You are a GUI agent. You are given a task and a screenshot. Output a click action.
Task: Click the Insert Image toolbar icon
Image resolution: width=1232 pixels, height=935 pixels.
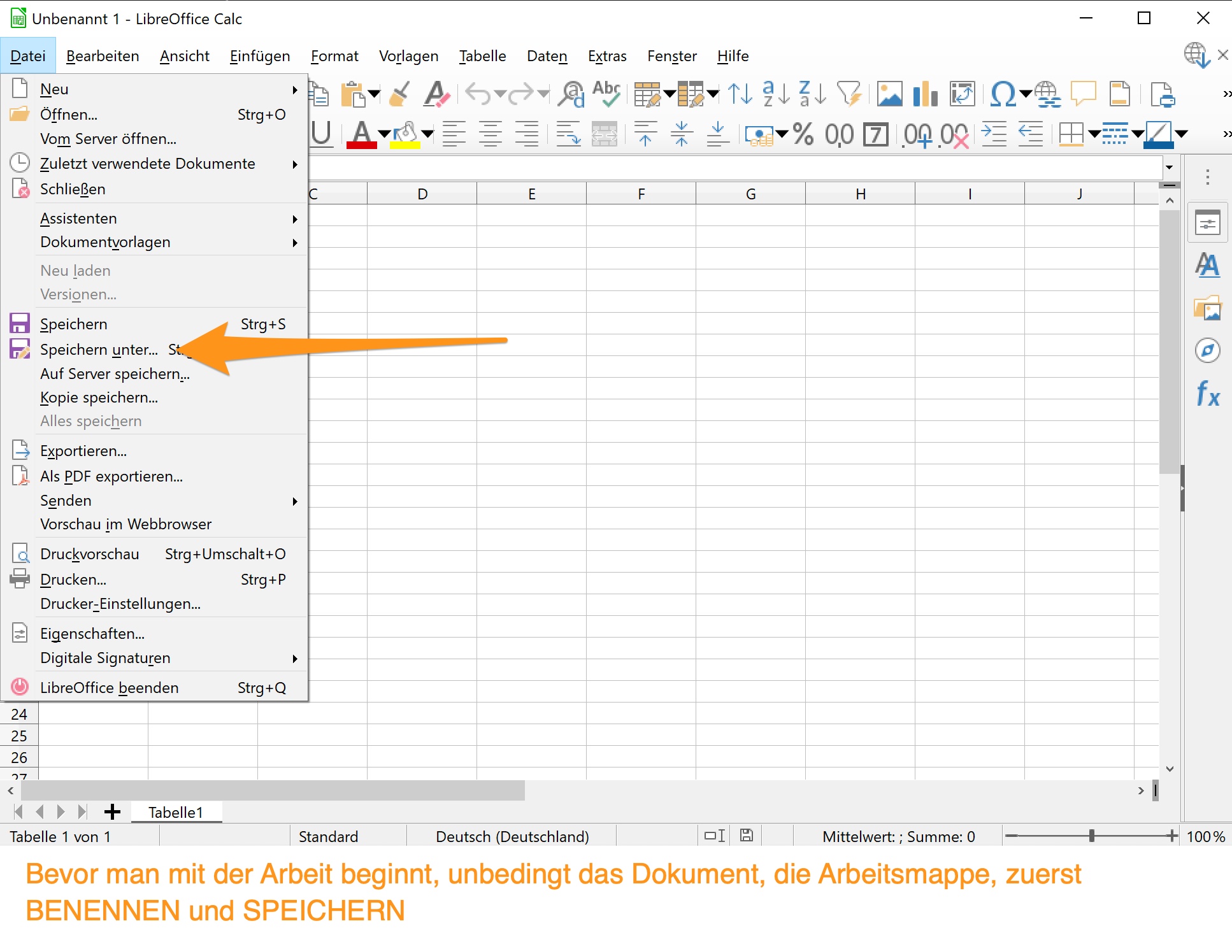(x=889, y=94)
